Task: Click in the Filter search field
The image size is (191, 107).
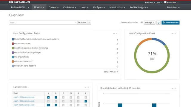Action: (x=43, y=23)
